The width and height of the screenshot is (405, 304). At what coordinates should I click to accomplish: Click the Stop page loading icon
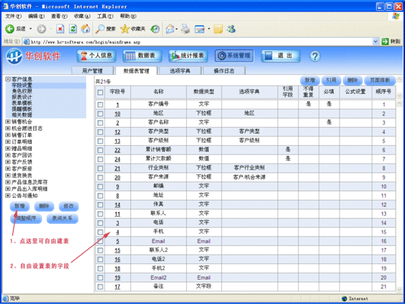tap(60, 28)
